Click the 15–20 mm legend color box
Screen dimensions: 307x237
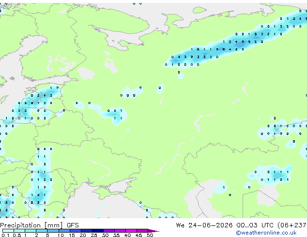(76, 231)
